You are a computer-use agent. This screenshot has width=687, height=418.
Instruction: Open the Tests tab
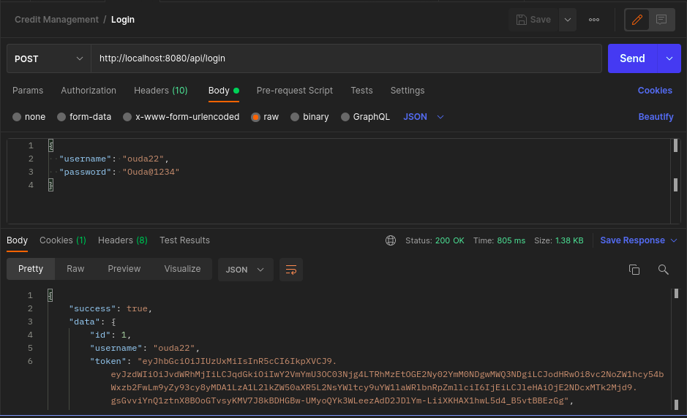click(361, 91)
